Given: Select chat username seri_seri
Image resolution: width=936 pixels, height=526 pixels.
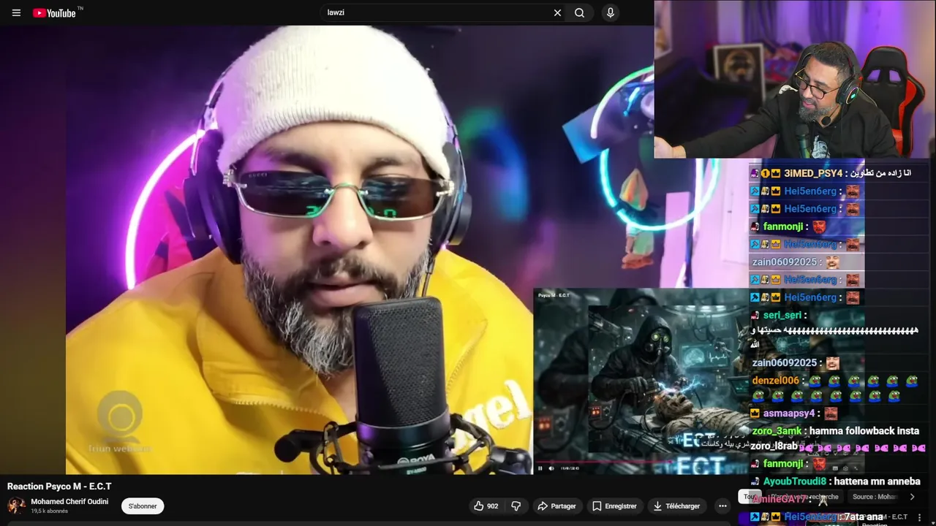Looking at the screenshot, I should (782, 315).
